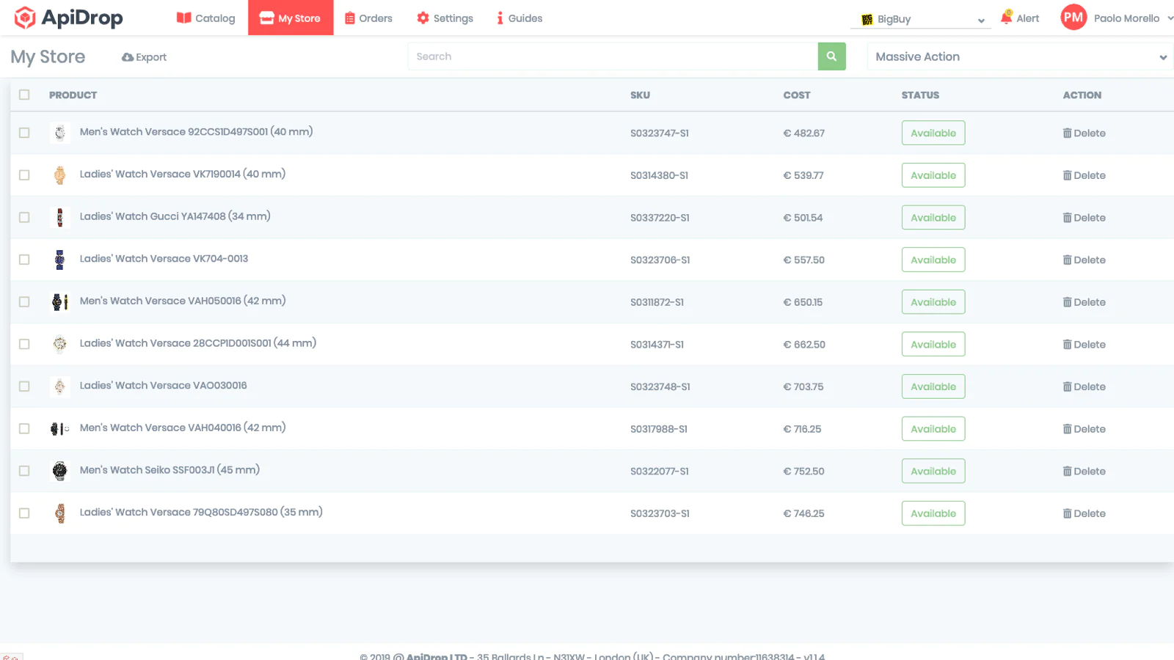Click the PRODUCT column header
This screenshot has width=1174, height=660.
point(73,95)
